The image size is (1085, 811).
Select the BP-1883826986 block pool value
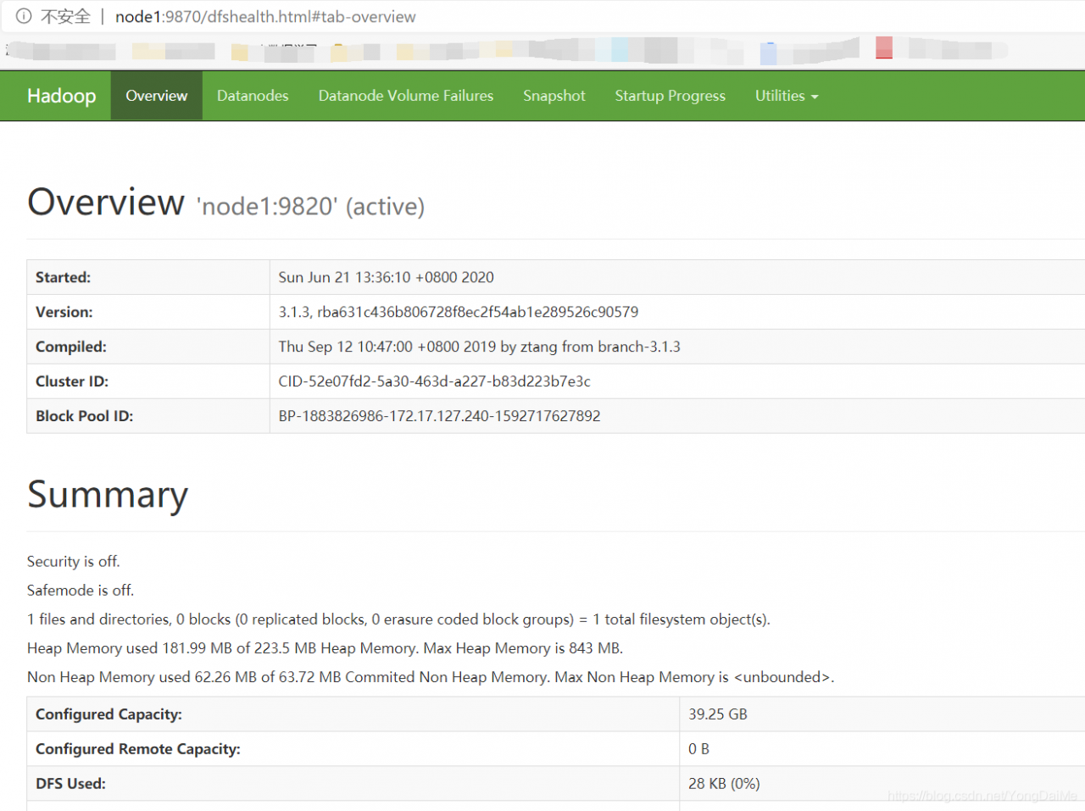pos(440,416)
